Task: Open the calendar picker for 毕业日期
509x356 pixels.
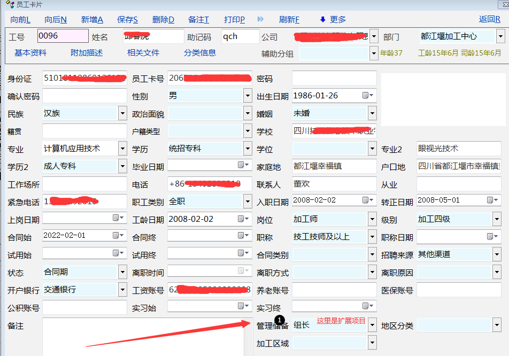Action: pyautogui.click(x=243, y=165)
